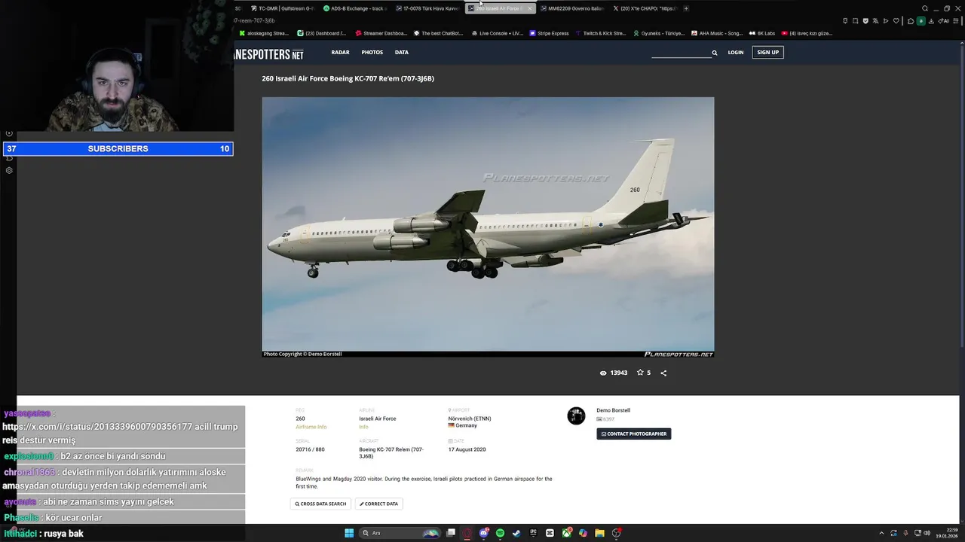Open the Streamer Dashboard bookmark
Screen dimensions: 965x542
[x=381, y=33]
